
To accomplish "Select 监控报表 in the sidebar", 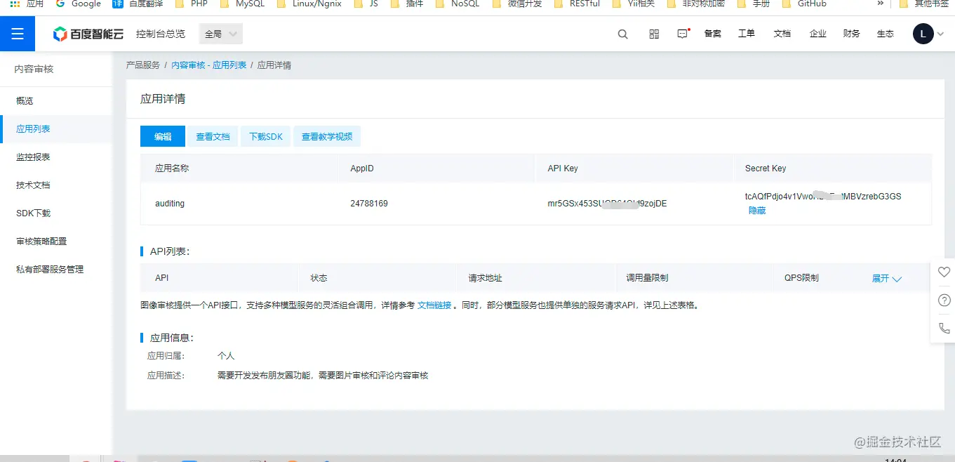I will coord(56,157).
